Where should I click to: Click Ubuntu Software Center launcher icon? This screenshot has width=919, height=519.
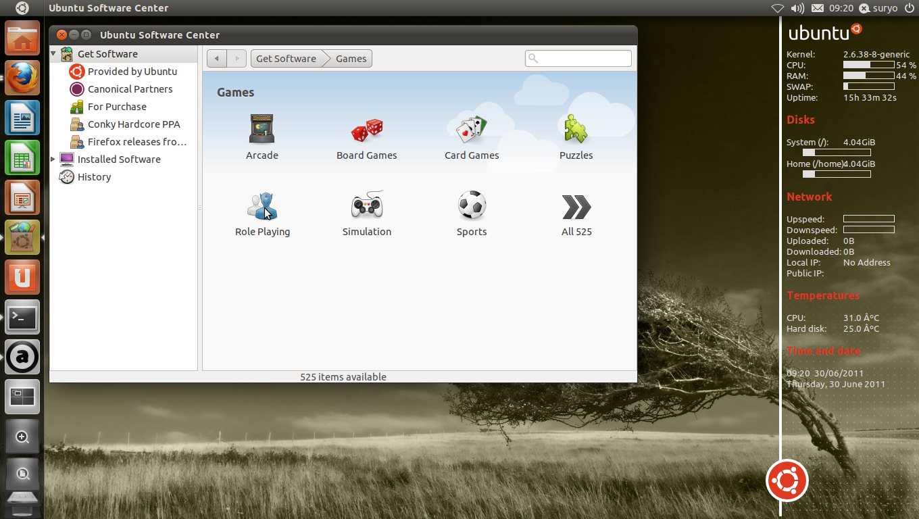click(22, 237)
